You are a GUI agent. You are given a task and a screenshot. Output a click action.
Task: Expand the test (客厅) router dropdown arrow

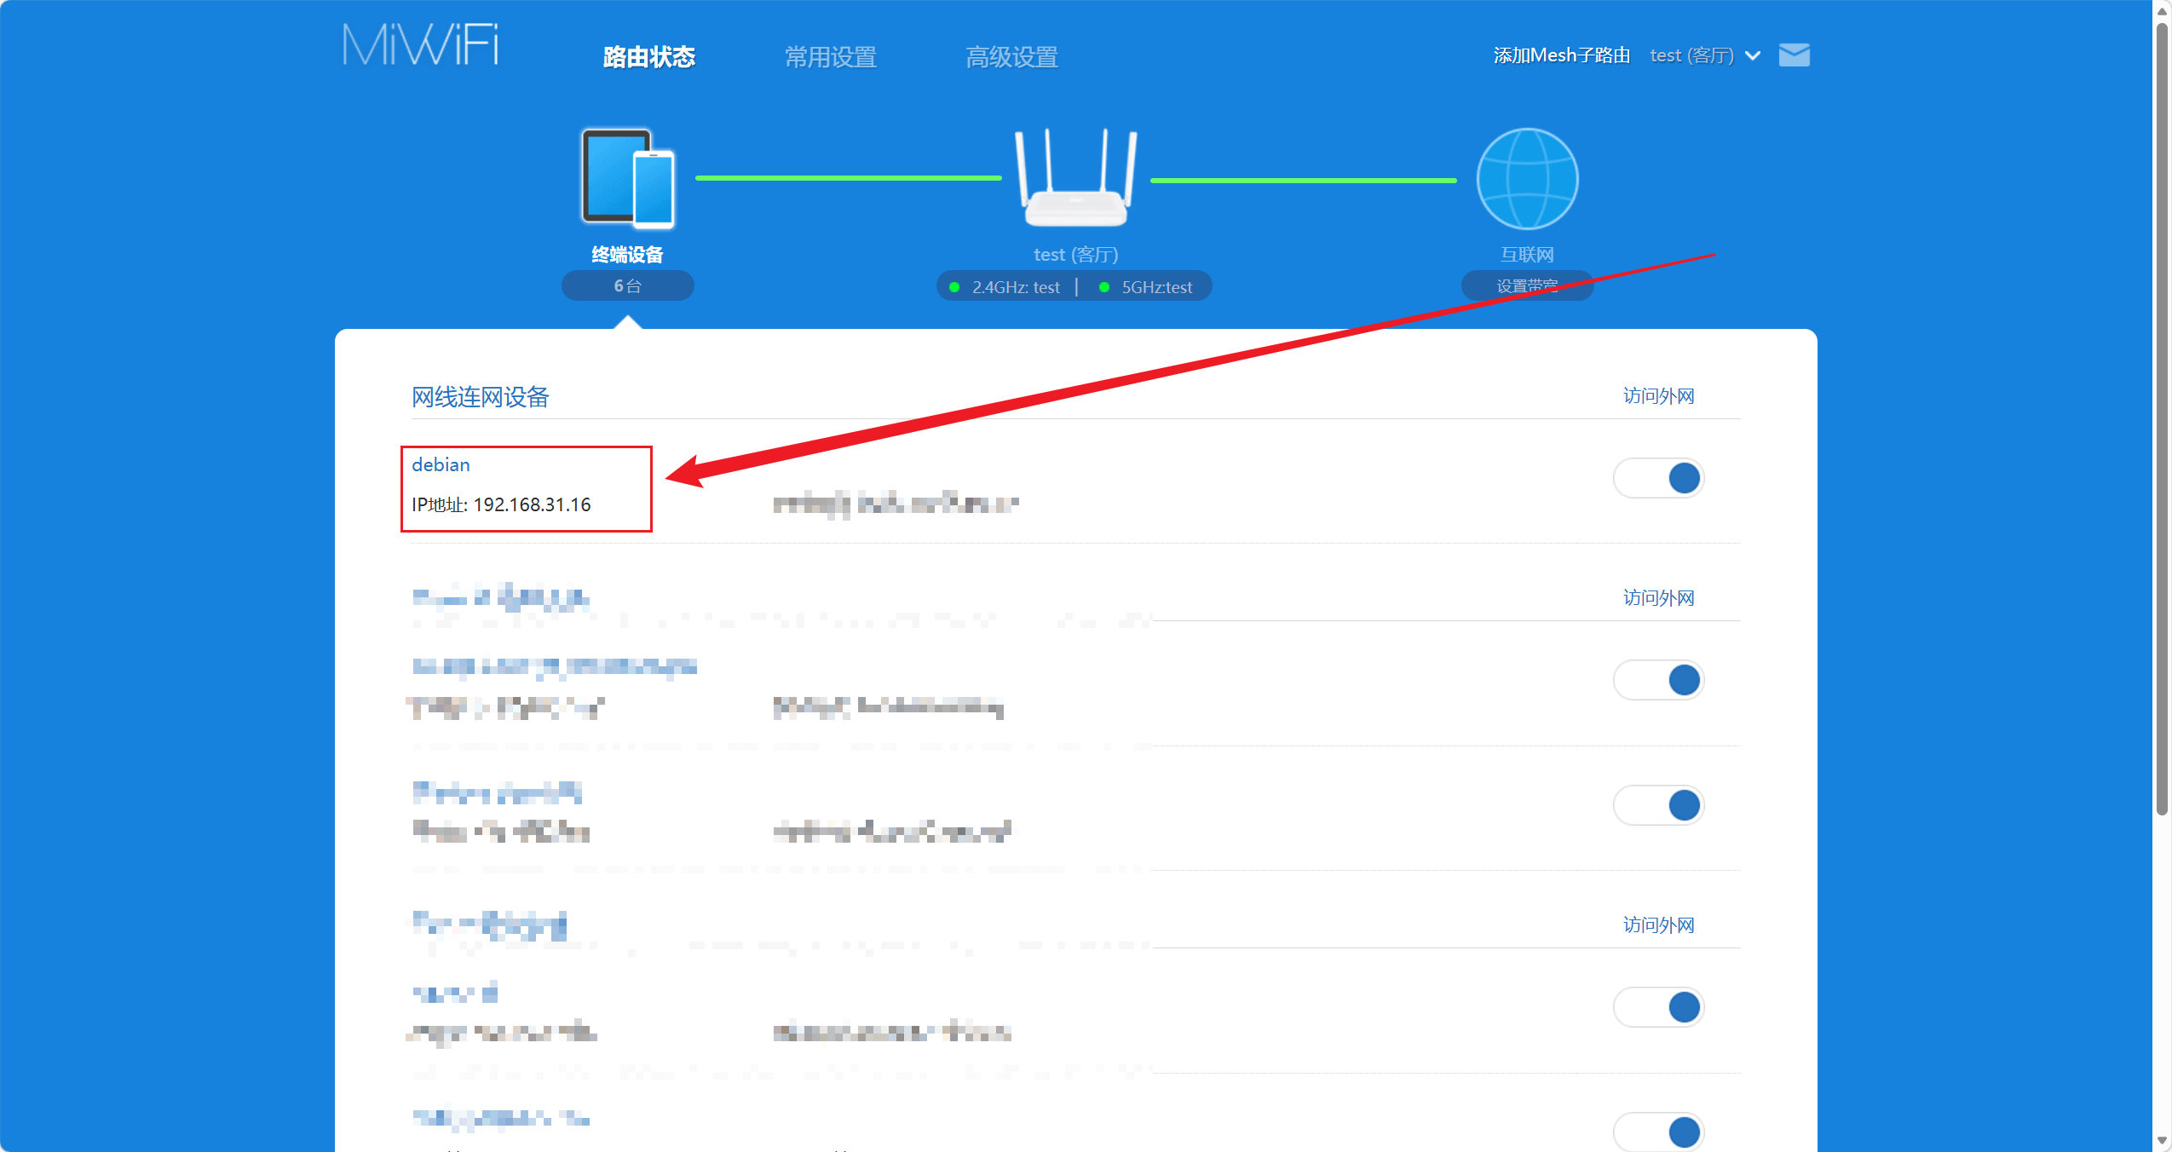pos(1753,56)
